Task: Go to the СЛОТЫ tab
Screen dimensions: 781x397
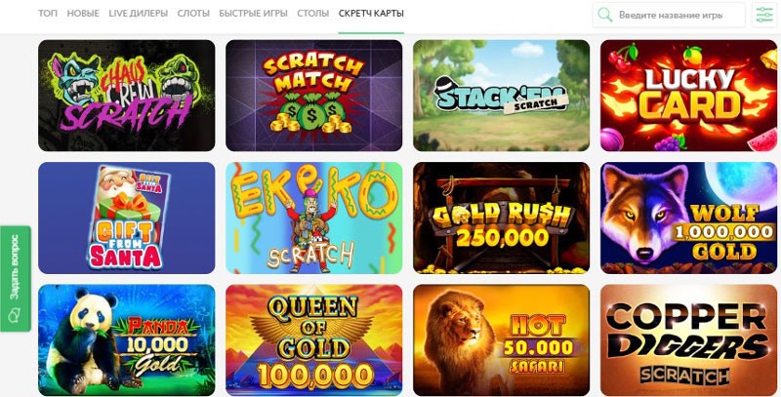Action: [193, 14]
